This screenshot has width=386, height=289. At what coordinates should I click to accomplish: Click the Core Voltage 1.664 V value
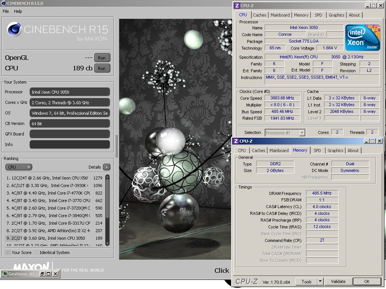[330, 48]
